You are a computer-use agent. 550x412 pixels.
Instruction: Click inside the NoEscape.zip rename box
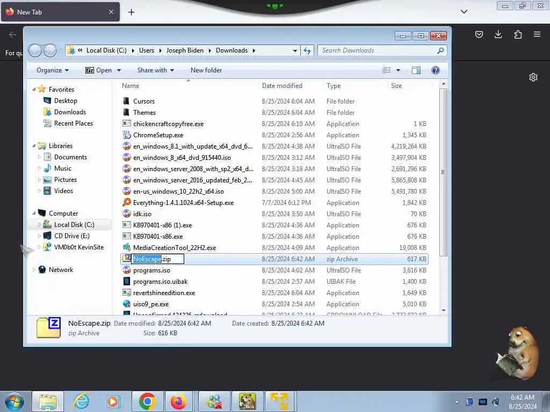pos(158,259)
